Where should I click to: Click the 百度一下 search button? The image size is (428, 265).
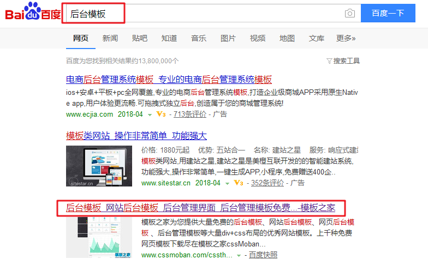tap(388, 13)
